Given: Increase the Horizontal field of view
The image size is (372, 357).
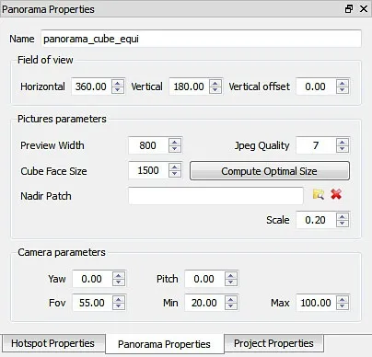Looking at the screenshot, I should tap(118, 83).
